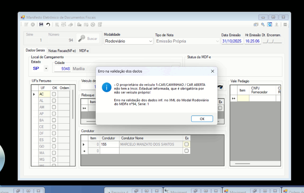Click the greyed user silhouette icon
304x193 pixels.
point(277,24)
